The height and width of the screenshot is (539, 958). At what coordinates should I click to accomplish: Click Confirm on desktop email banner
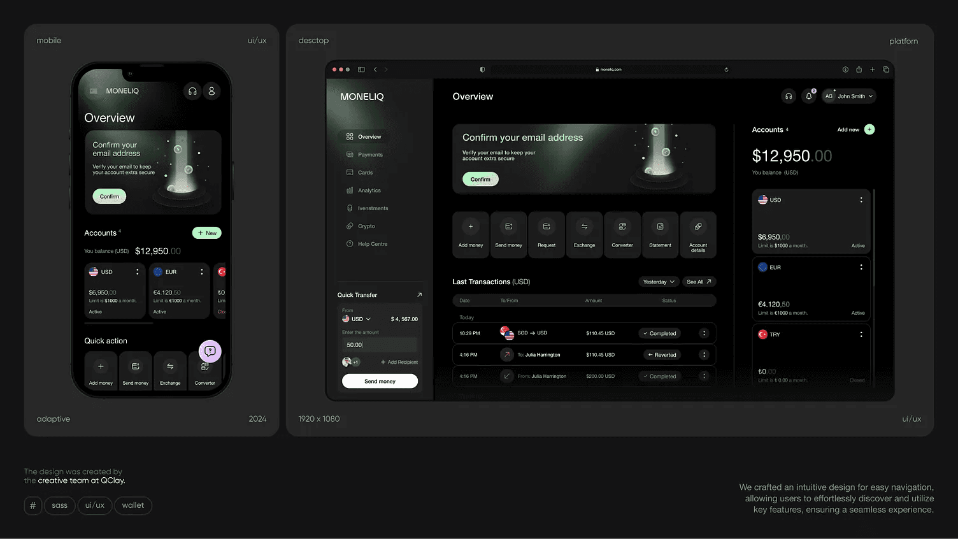click(x=480, y=179)
